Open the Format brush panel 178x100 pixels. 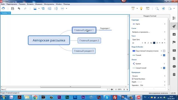[174, 26]
